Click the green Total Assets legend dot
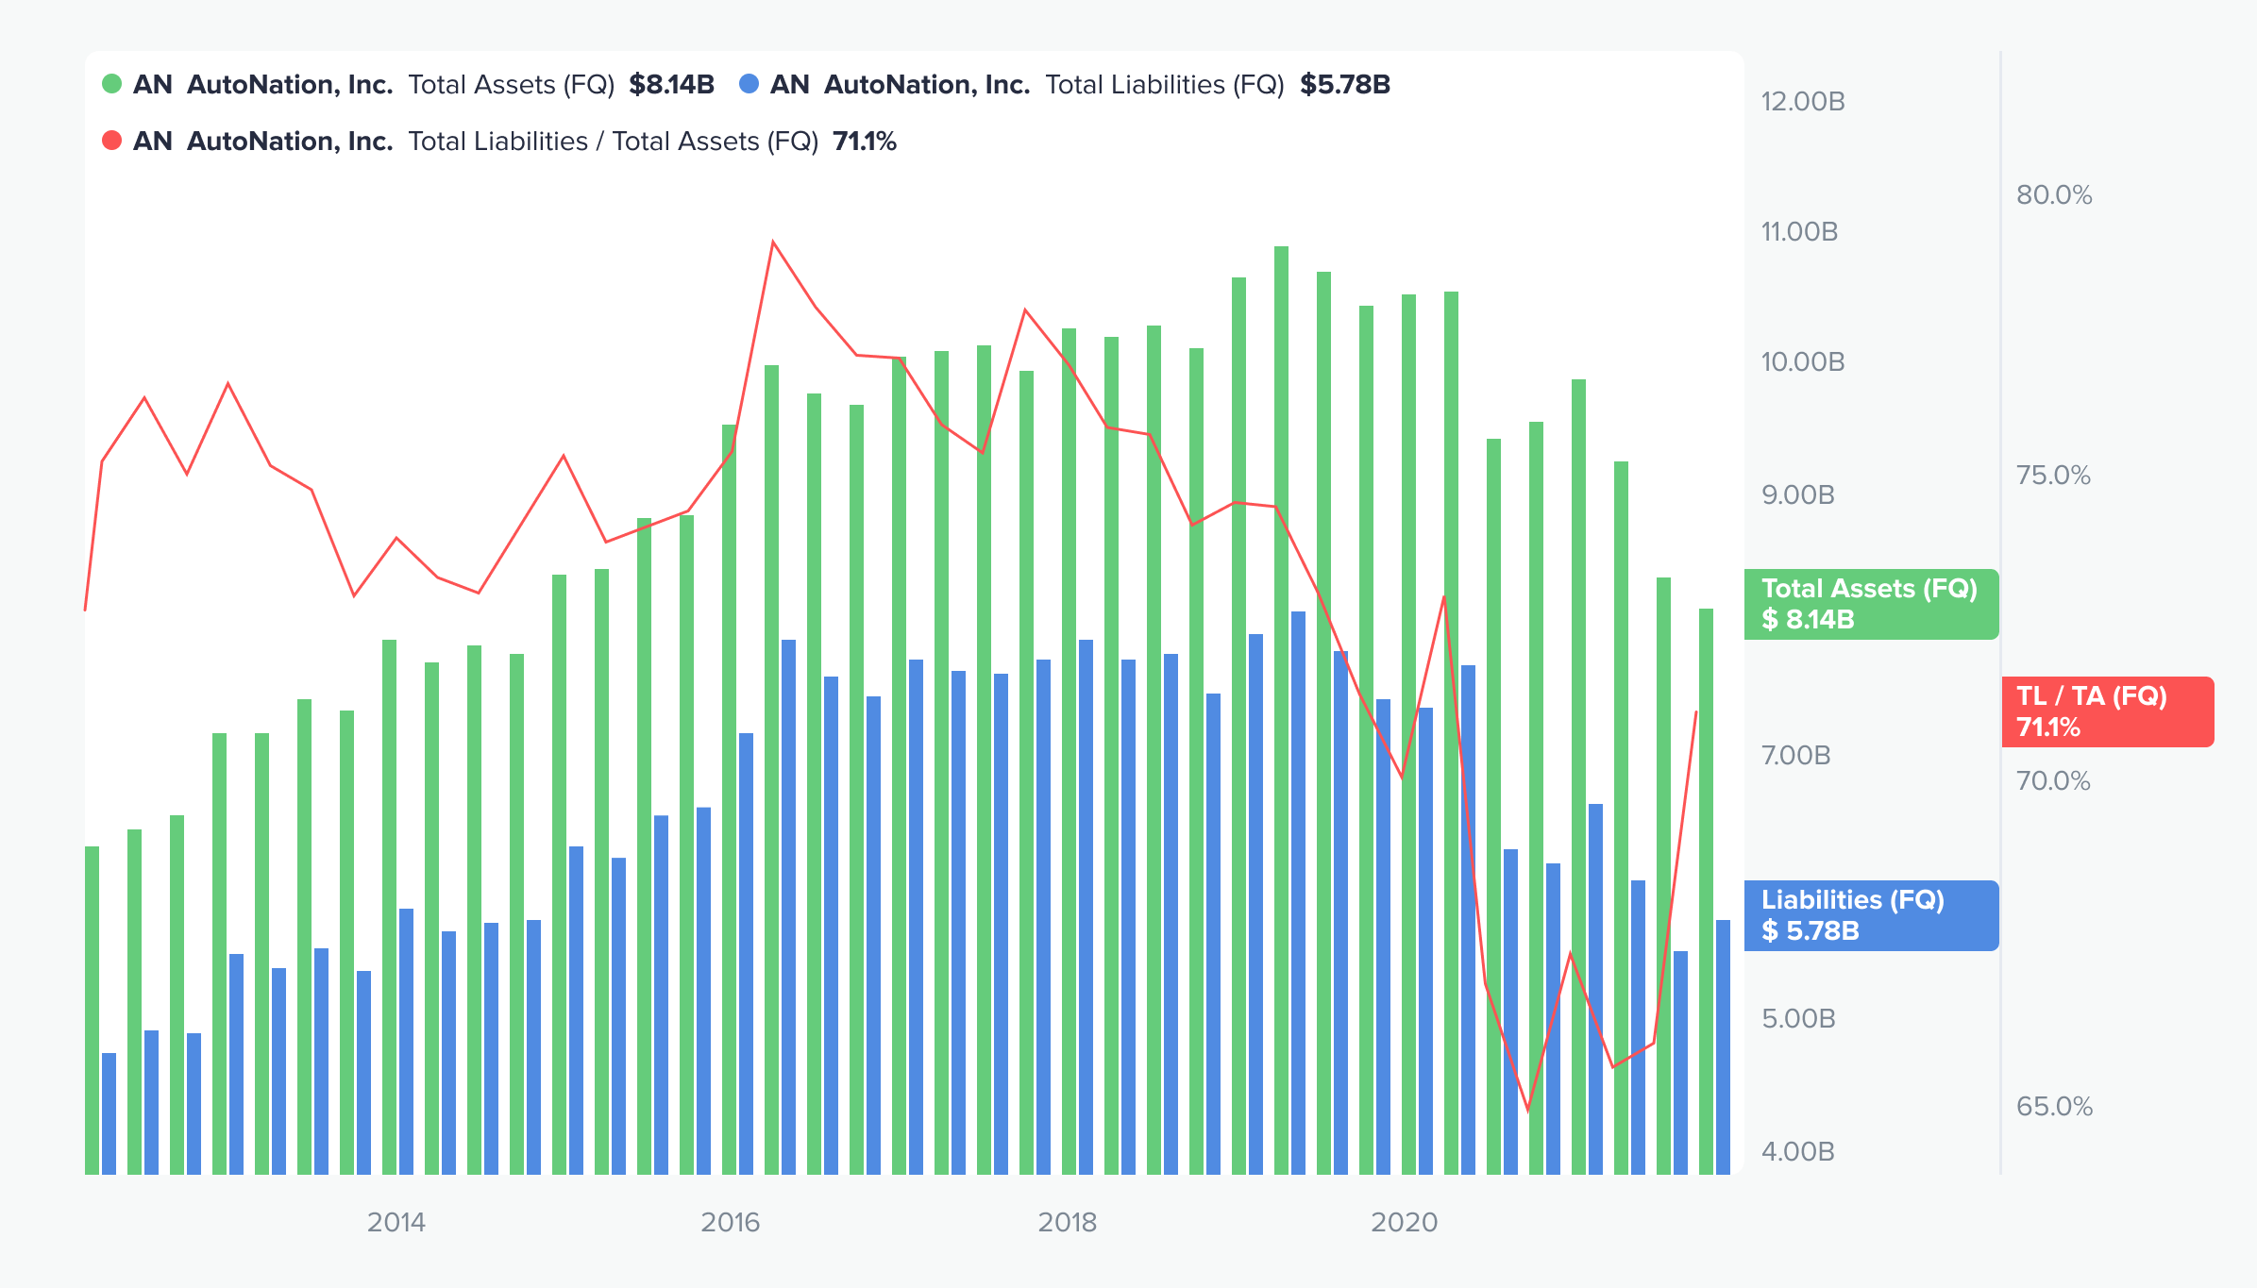The height and width of the screenshot is (1288, 2257). pos(111,84)
